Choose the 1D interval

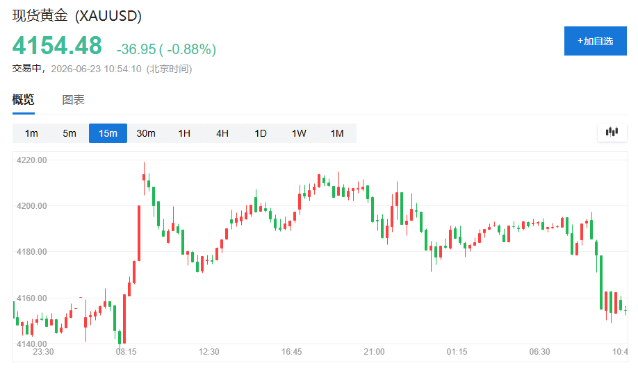(x=261, y=133)
